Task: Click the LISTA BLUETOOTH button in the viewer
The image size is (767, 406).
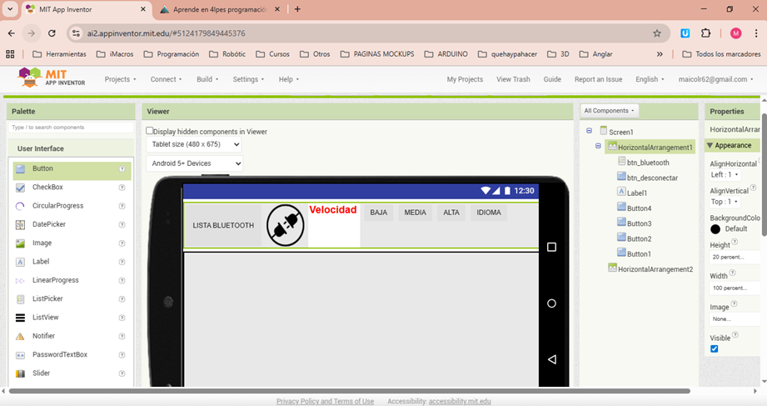Action: (223, 225)
